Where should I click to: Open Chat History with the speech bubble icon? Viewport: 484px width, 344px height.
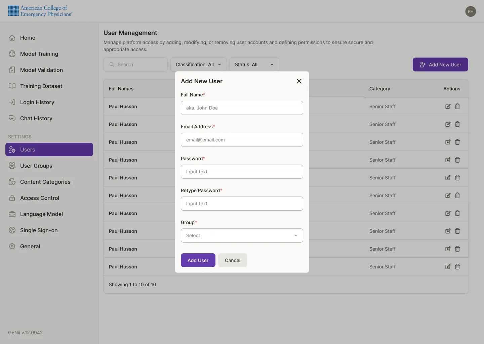(x=12, y=118)
